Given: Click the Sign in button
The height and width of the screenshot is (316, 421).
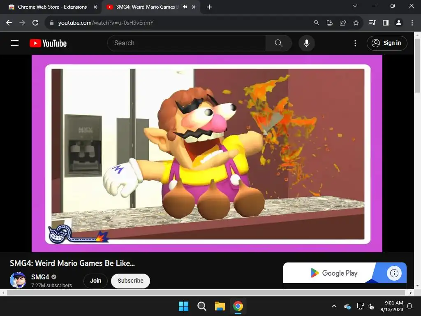Looking at the screenshot, I should (x=387, y=43).
